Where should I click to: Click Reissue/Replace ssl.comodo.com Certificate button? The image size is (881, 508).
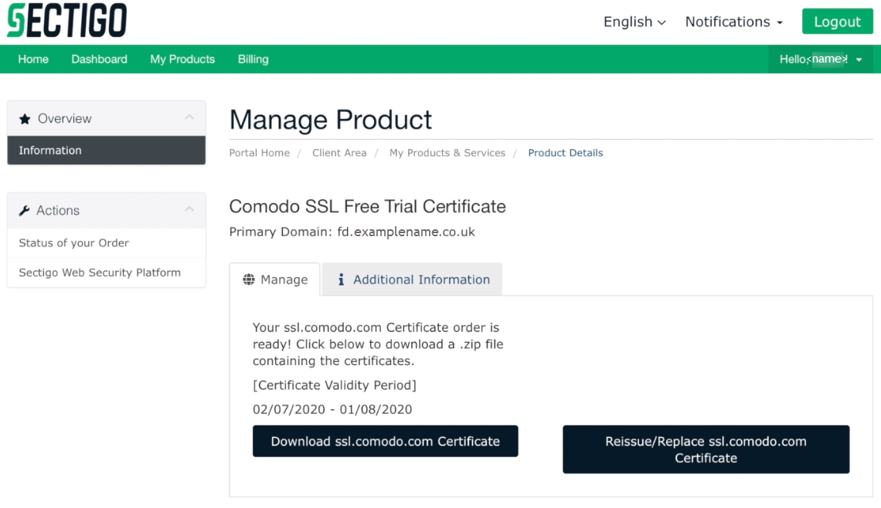point(705,449)
